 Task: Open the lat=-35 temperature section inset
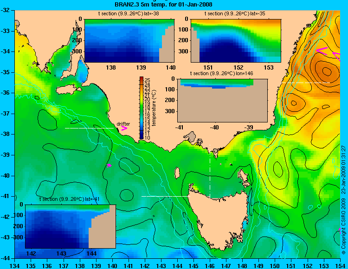tap(236, 41)
